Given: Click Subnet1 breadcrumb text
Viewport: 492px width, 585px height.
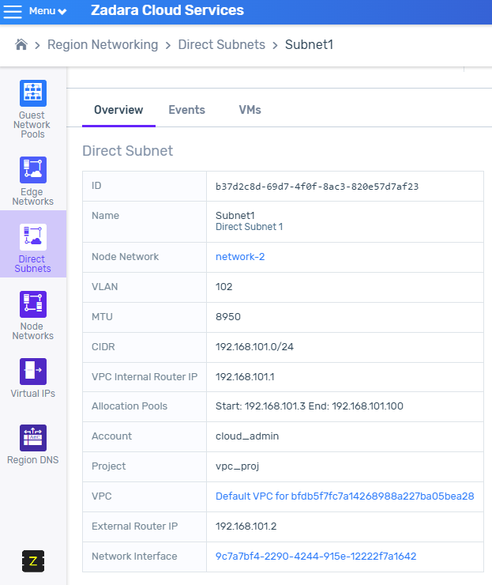Looking at the screenshot, I should point(309,45).
